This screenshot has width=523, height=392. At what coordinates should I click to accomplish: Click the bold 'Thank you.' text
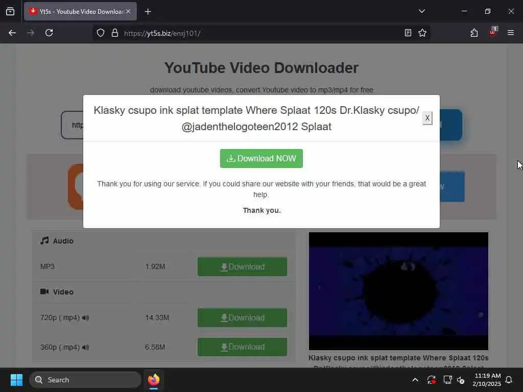[x=262, y=210]
